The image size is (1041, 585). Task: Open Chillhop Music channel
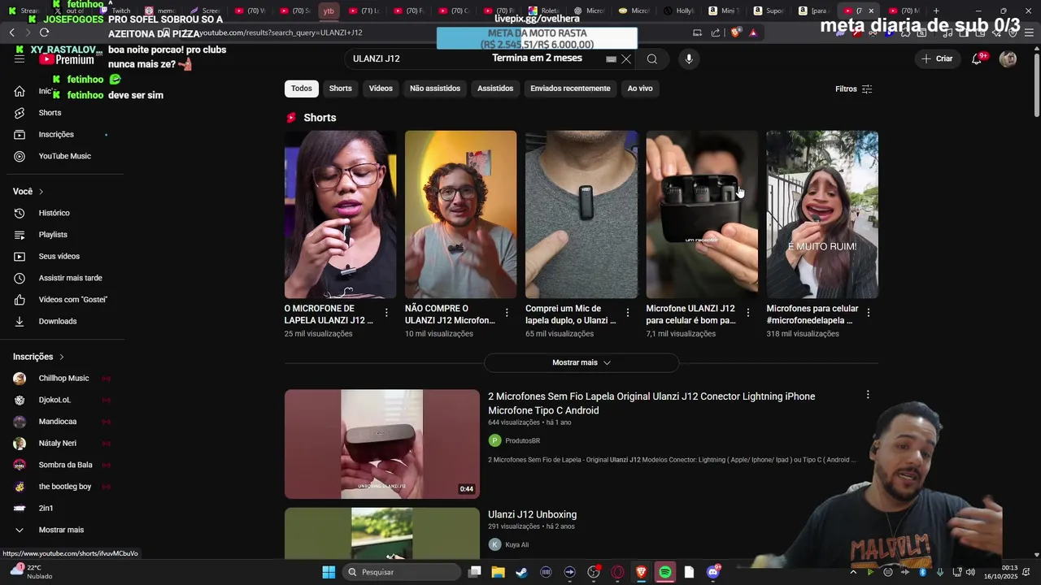point(63,379)
